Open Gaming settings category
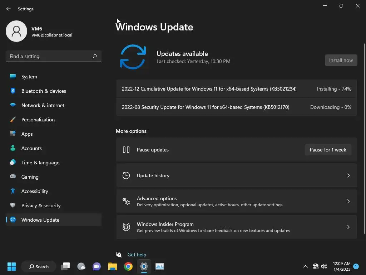This screenshot has height=275, width=366. (54, 177)
